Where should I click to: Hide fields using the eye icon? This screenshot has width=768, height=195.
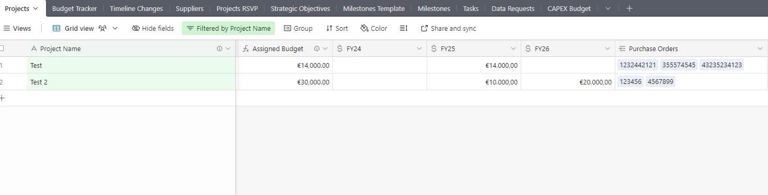pyautogui.click(x=136, y=28)
